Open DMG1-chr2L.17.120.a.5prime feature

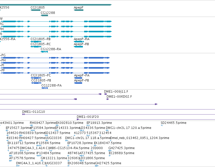click(x=129, y=128)
